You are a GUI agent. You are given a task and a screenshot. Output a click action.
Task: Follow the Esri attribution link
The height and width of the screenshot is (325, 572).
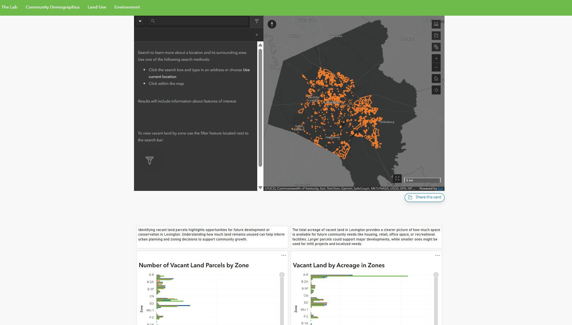[441, 189]
